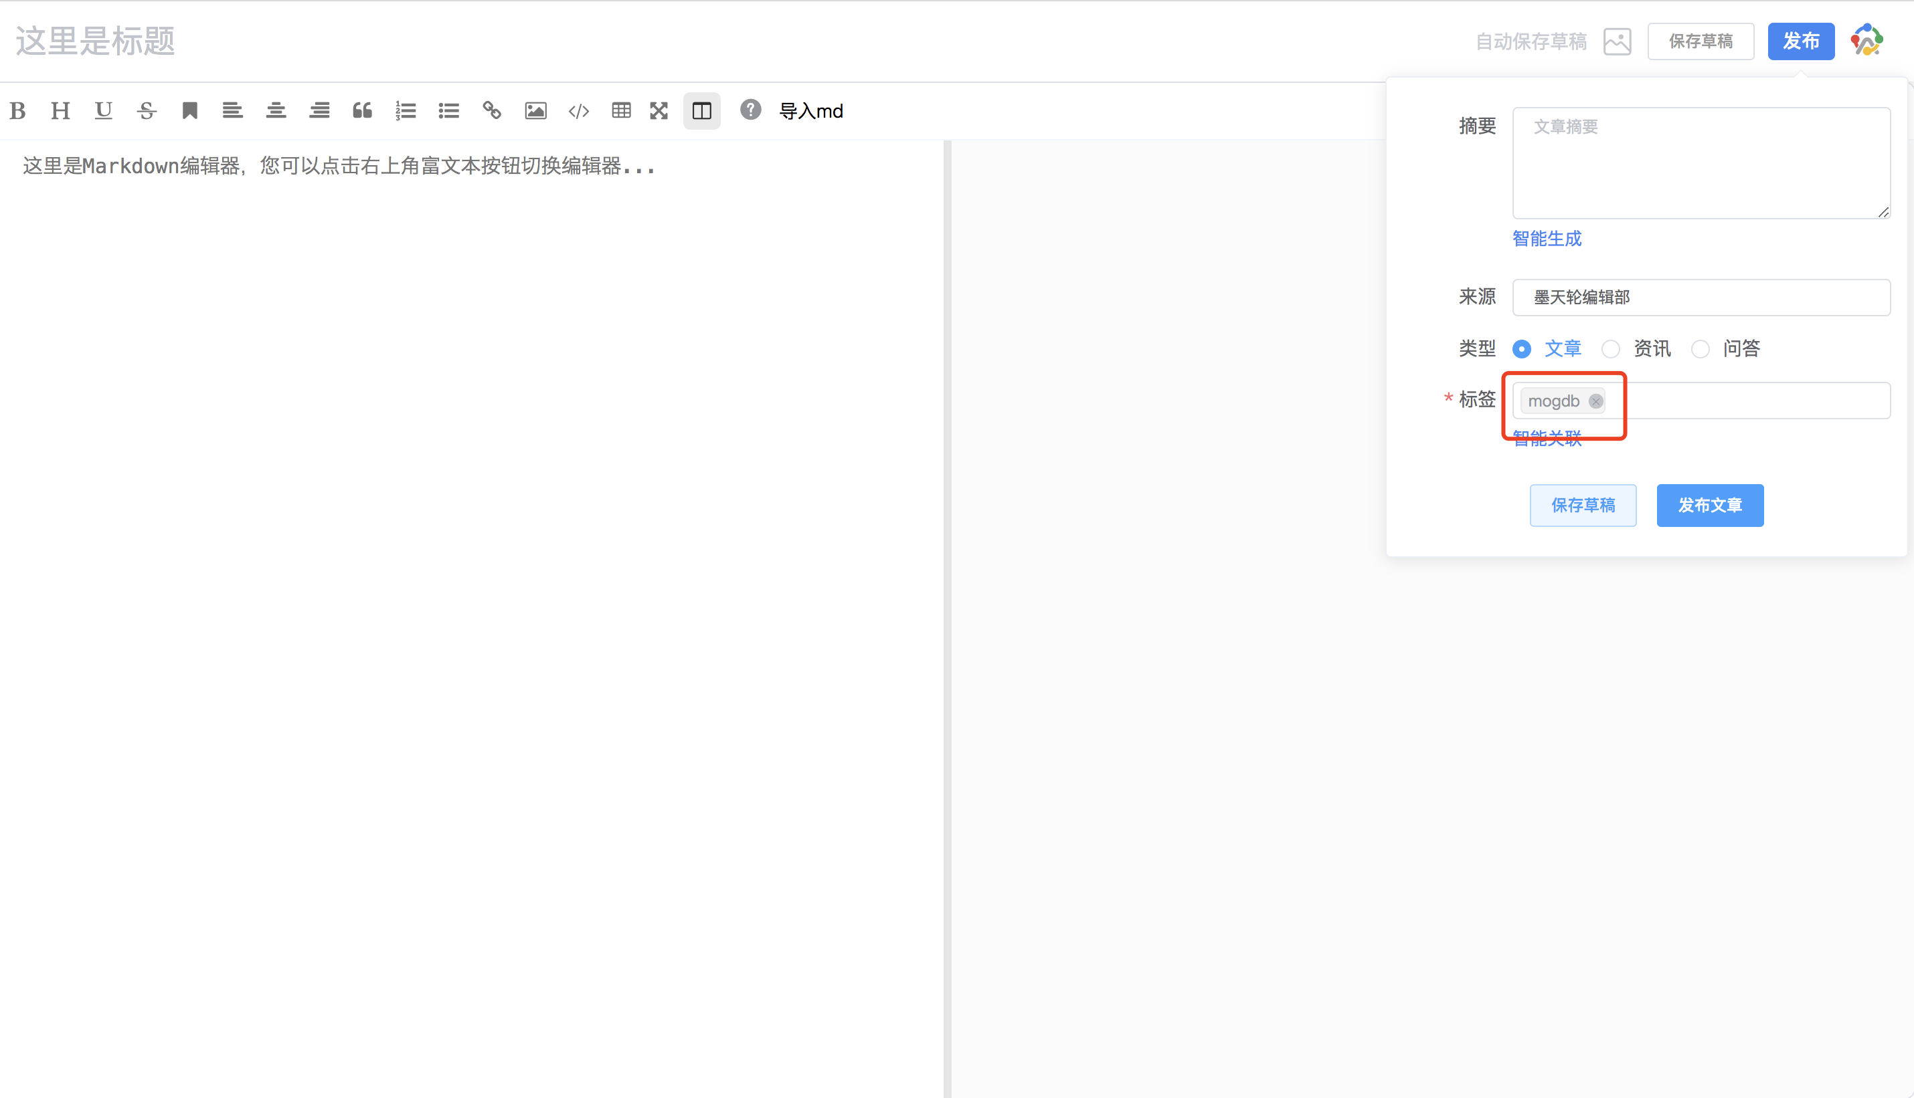Click the 导入md import button

(810, 111)
